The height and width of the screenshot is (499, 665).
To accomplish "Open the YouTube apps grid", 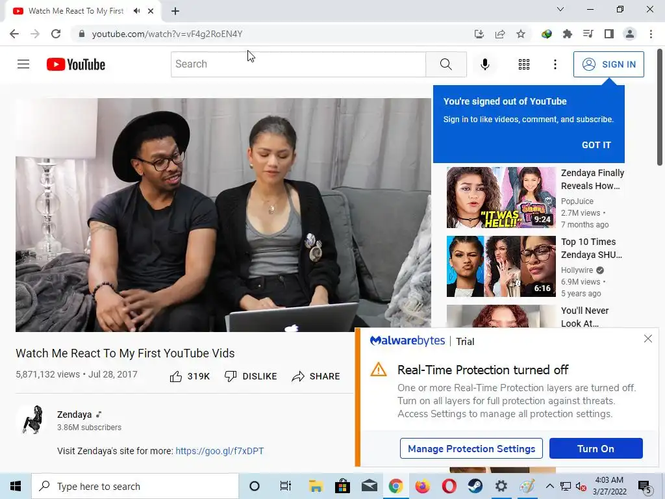I will 524,64.
